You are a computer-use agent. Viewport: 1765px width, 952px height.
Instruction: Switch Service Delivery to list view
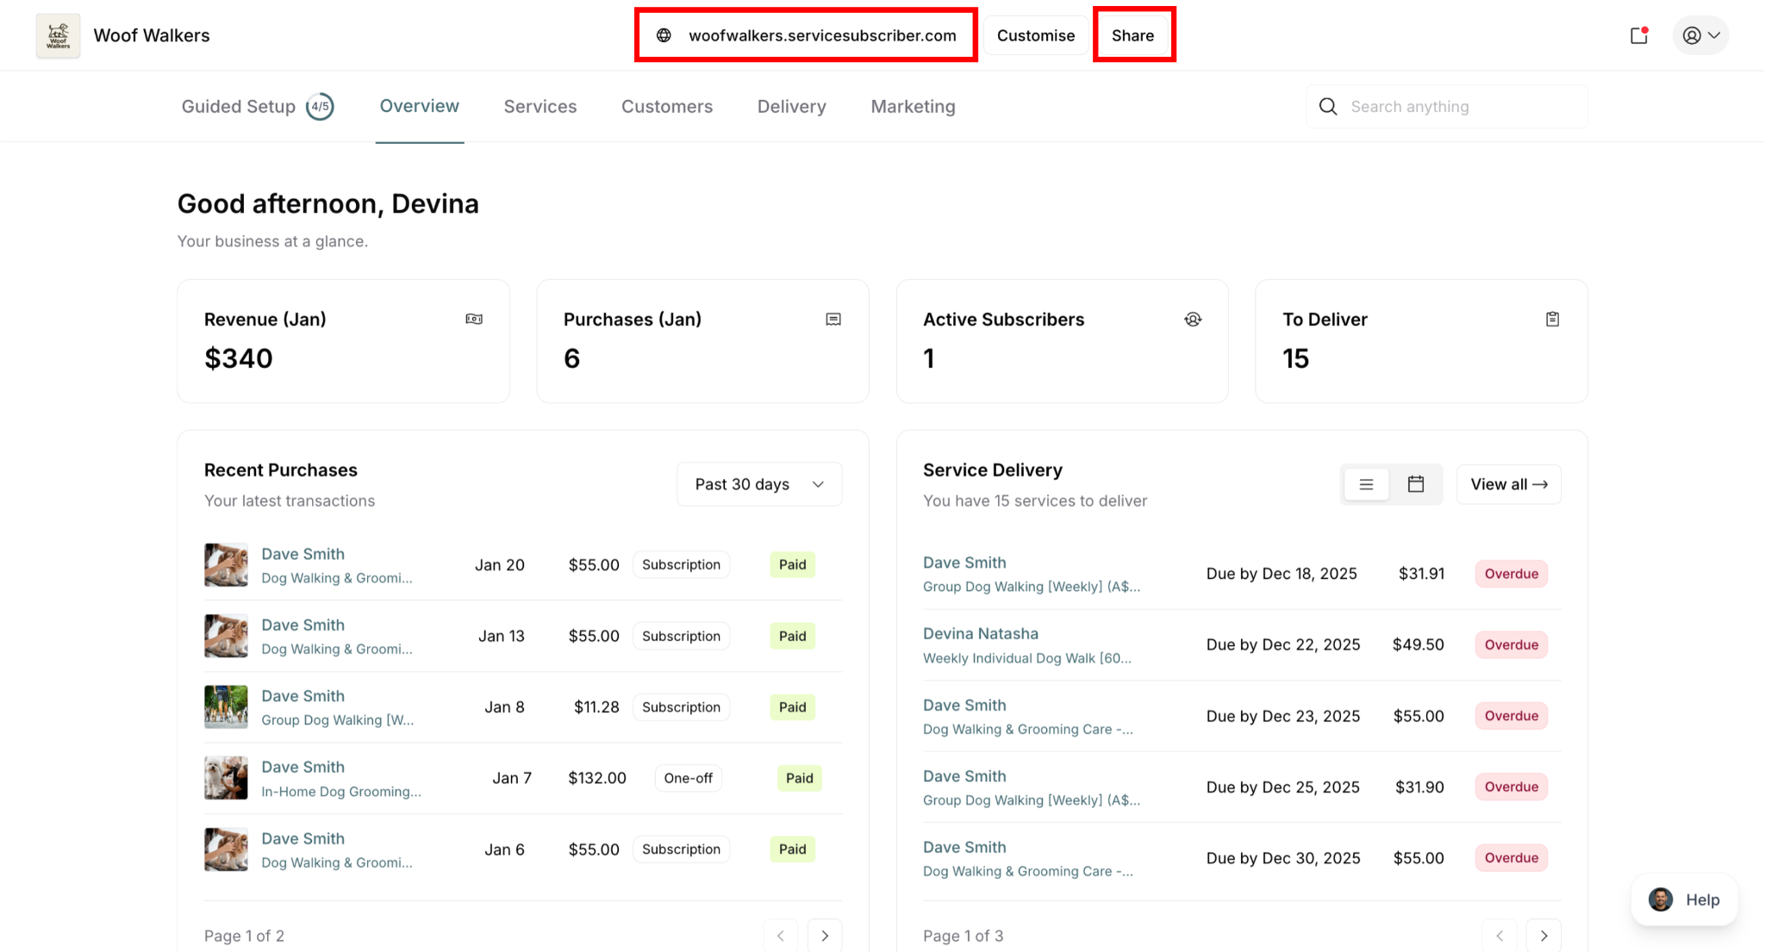tap(1366, 484)
